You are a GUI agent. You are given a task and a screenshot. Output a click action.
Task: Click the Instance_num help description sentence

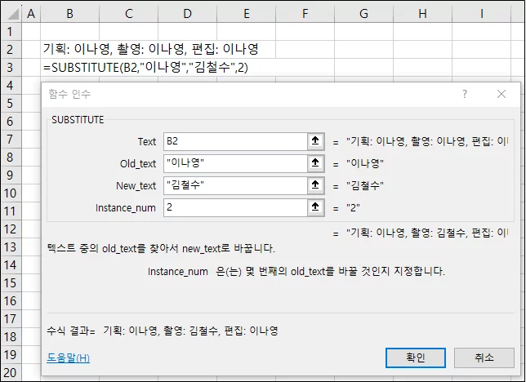(296, 271)
